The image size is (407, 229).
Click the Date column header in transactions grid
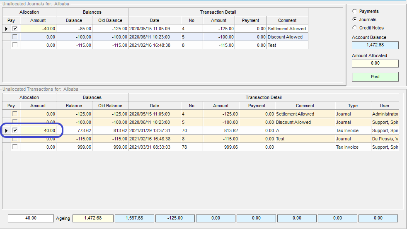pyautogui.click(x=155, y=106)
